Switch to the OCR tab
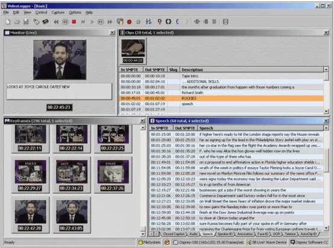 276,234
